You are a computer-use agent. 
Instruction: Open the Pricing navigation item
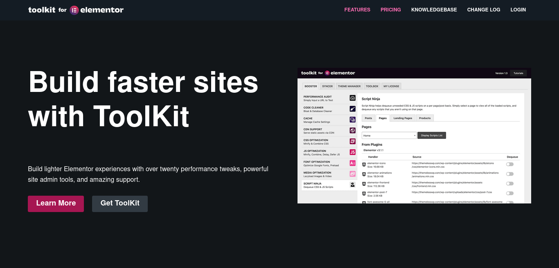coord(391,10)
